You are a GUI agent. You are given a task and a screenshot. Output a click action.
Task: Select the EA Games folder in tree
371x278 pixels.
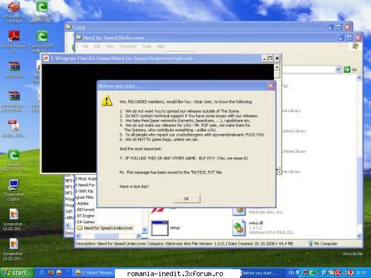coord(86,222)
